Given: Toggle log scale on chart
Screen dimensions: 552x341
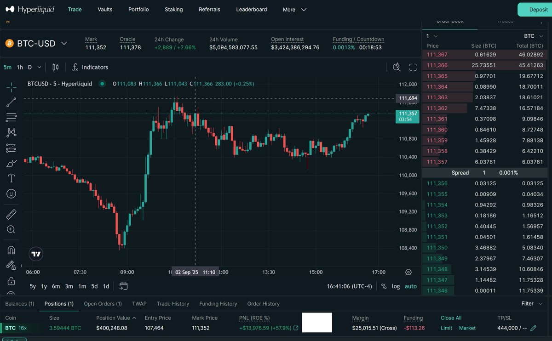Looking at the screenshot, I should 396,286.
